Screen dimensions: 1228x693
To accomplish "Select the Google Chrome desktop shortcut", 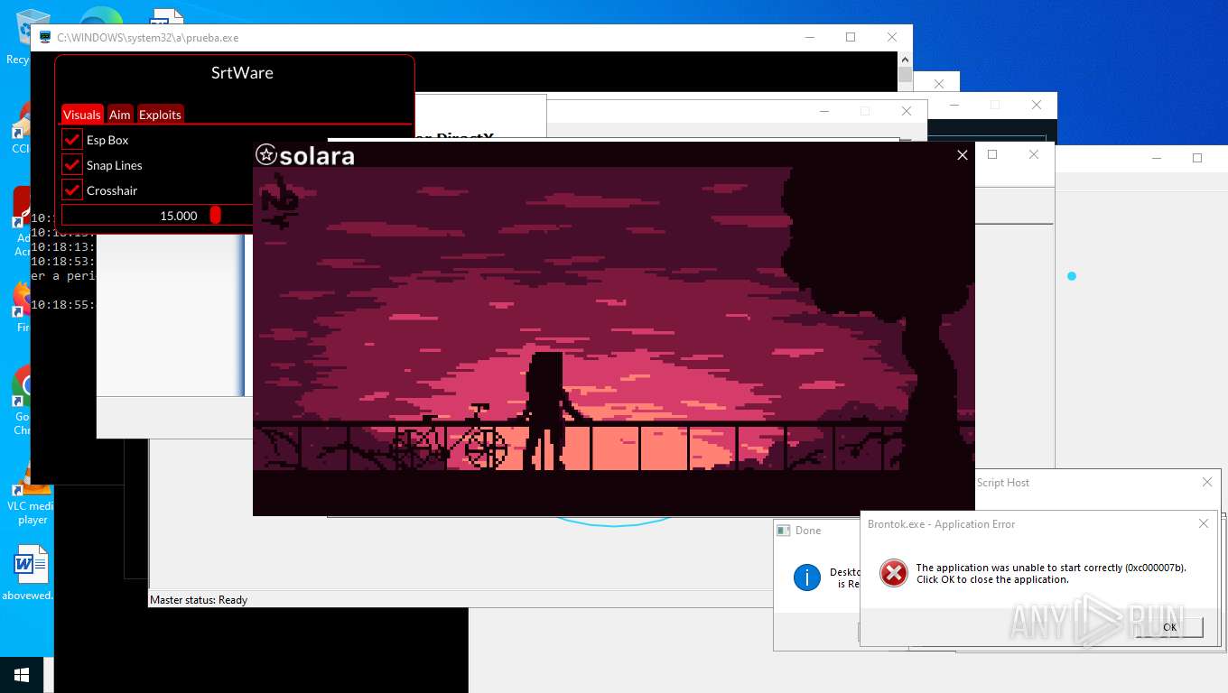I will click(x=23, y=400).
